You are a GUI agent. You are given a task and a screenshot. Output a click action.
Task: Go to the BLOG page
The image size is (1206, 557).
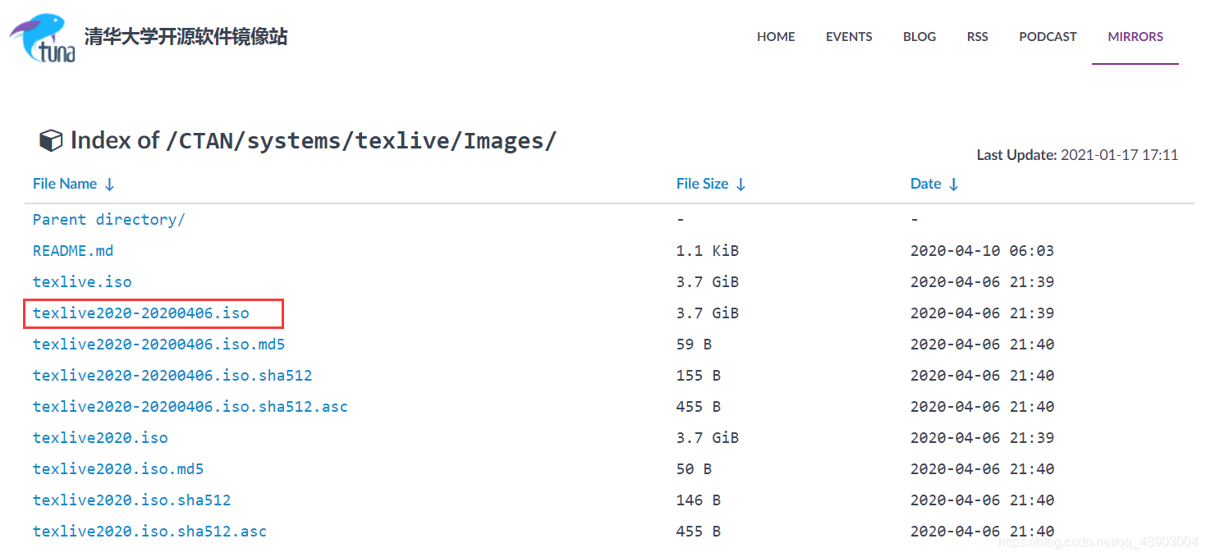click(x=919, y=36)
